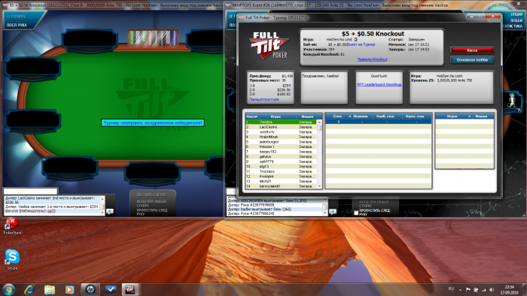Open Windows Explorer folder on taskbar

click(x=50, y=289)
